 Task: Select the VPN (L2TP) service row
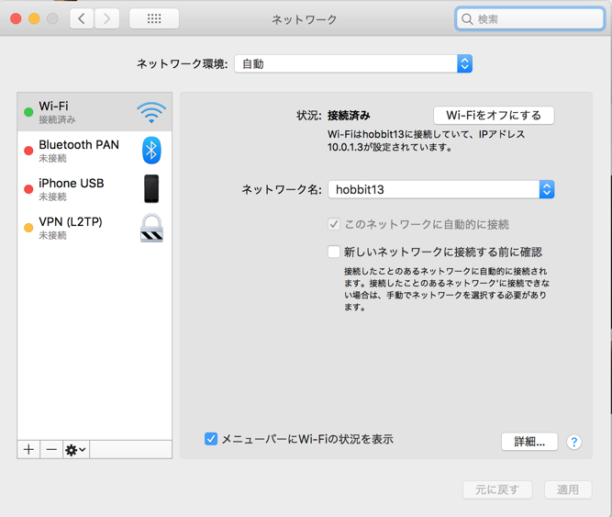click(95, 228)
